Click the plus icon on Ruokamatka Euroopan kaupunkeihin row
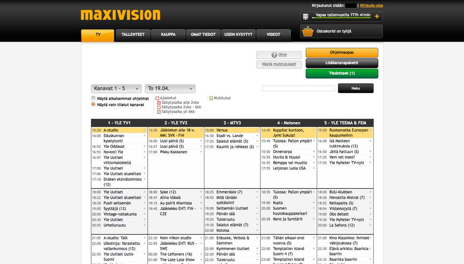The image size is (464, 264). [371, 130]
